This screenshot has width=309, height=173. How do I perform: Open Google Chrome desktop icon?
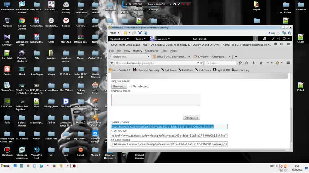pyautogui.click(x=22, y=23)
